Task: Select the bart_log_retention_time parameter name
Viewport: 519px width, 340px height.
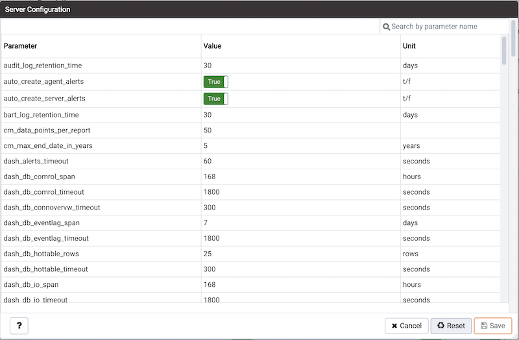Action: [41, 115]
